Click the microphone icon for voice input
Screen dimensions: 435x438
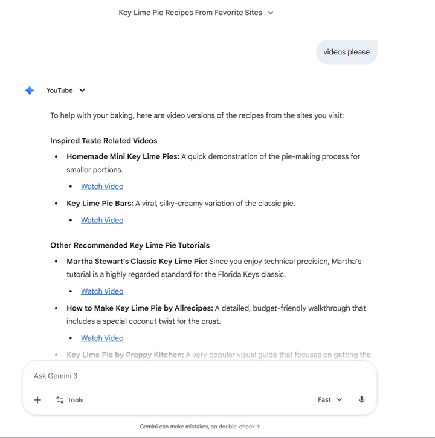361,399
